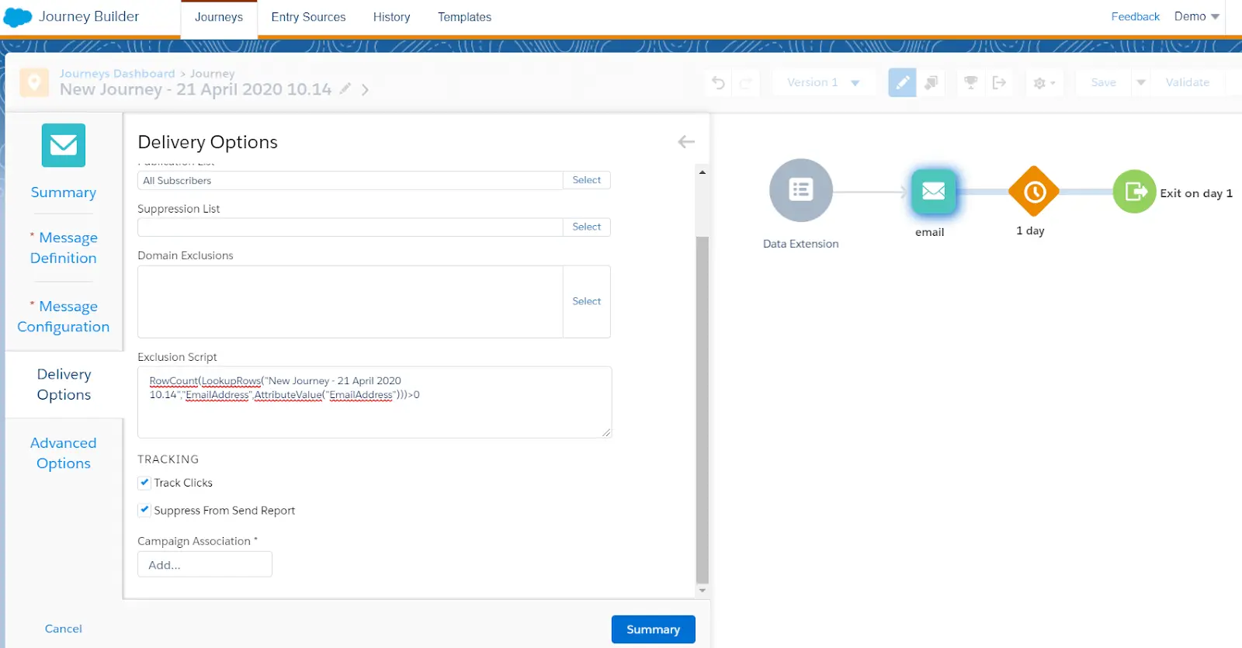Click the undo arrow icon
The width and height of the screenshot is (1242, 648).
coord(719,82)
